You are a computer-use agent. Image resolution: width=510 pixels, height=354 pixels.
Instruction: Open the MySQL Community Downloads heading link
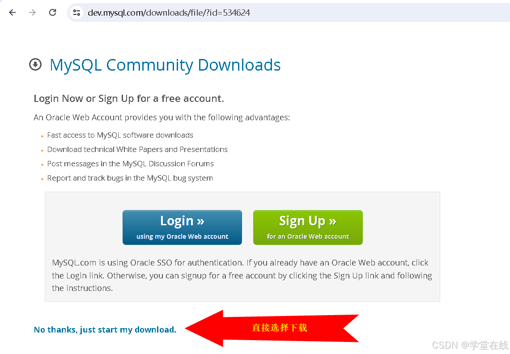pos(165,65)
